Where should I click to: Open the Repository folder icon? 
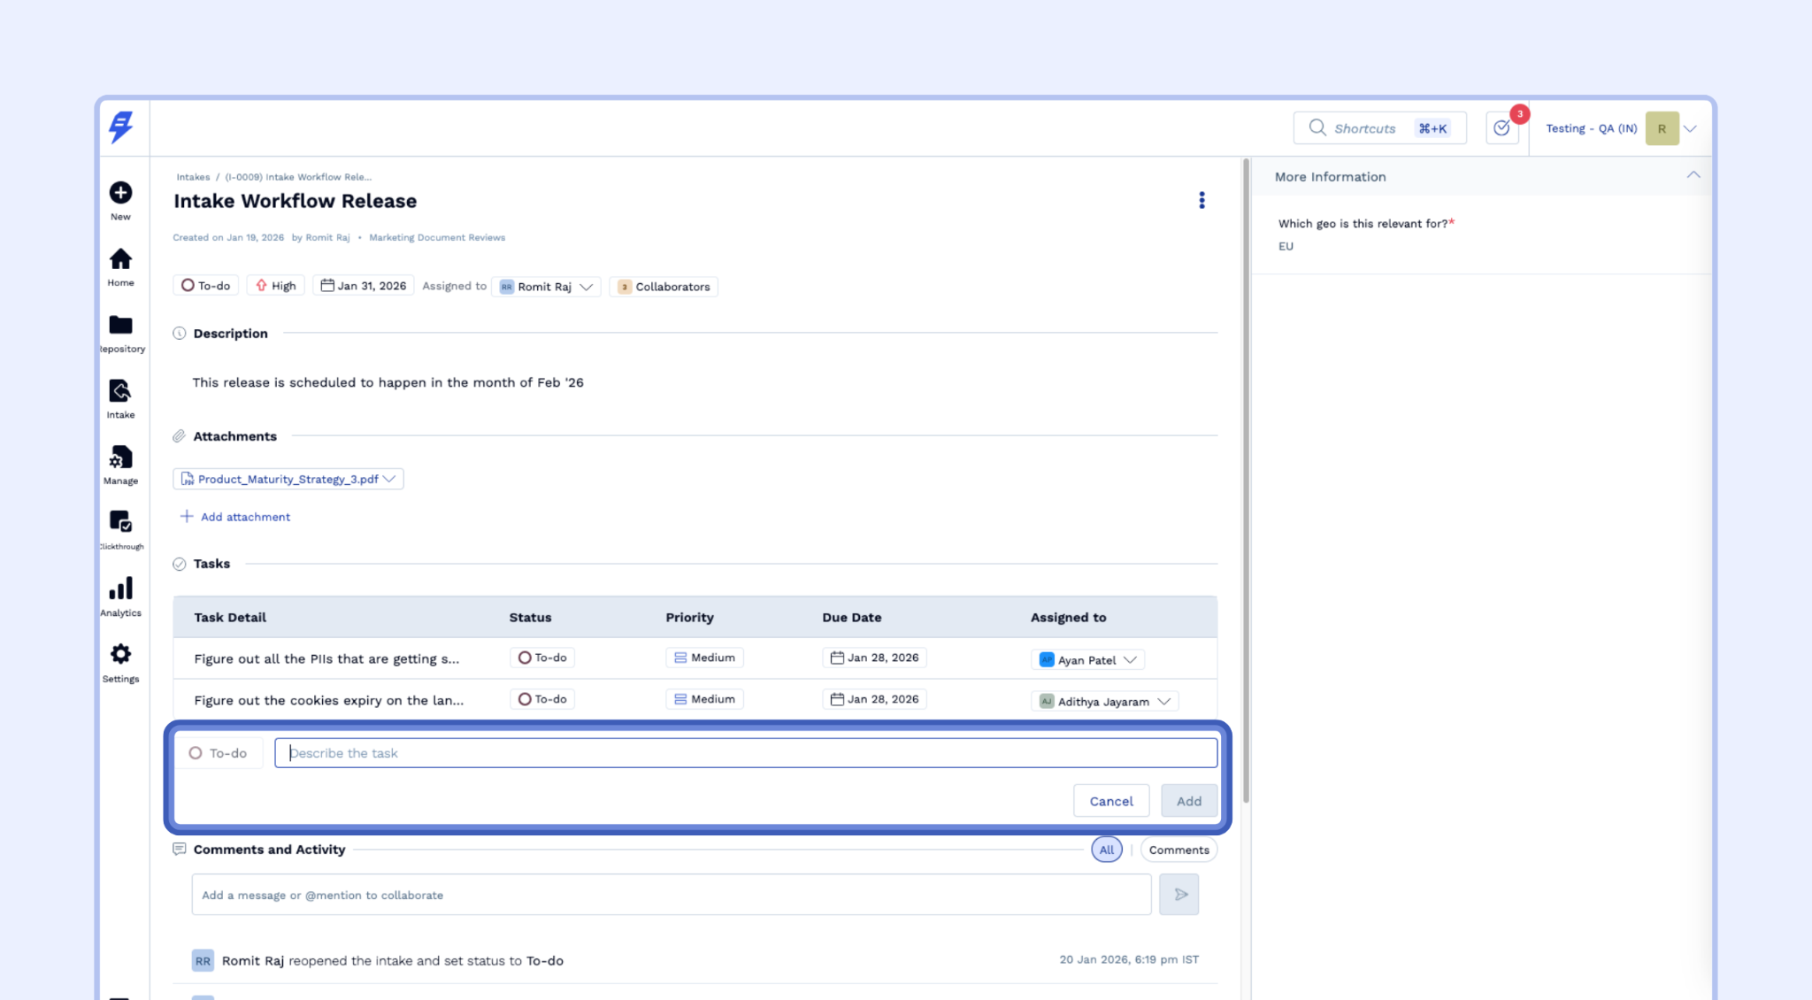click(x=120, y=325)
